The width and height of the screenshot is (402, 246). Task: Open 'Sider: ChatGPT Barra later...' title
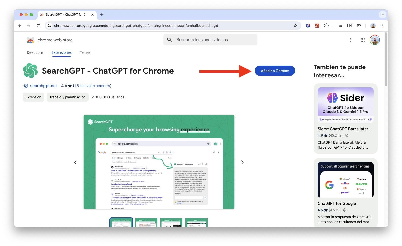click(x=345, y=129)
